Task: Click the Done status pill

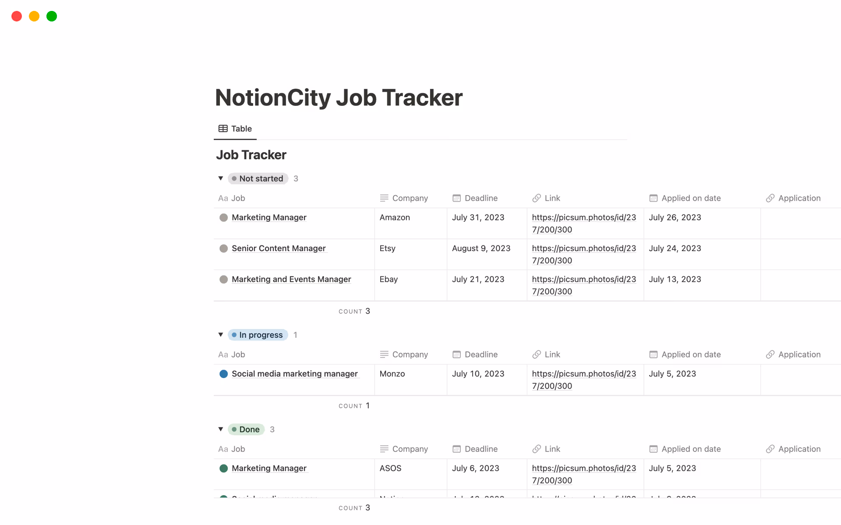Action: coord(246,429)
